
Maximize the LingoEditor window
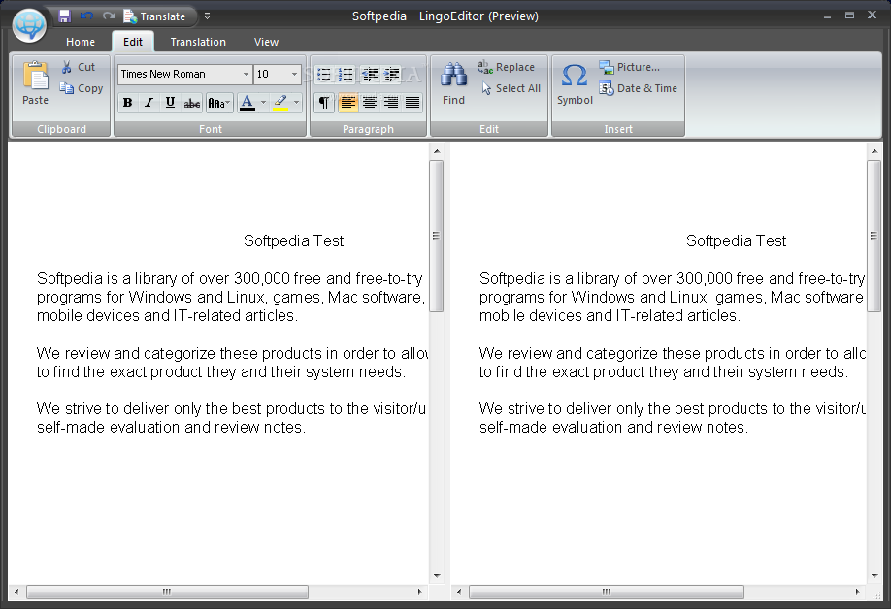(x=849, y=16)
